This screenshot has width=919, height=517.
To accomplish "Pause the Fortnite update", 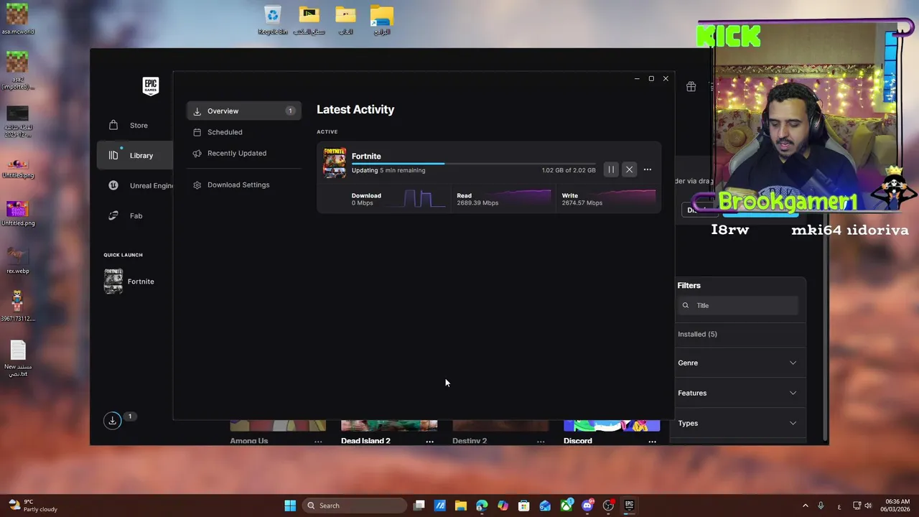I will click(611, 169).
